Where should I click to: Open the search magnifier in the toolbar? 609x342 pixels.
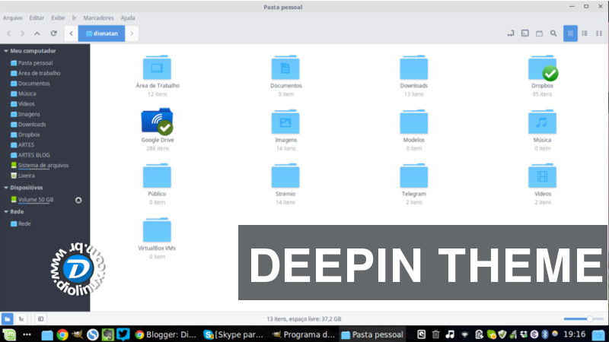click(x=553, y=33)
